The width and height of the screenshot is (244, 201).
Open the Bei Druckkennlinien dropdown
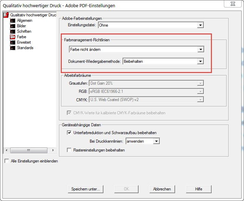[156, 141]
